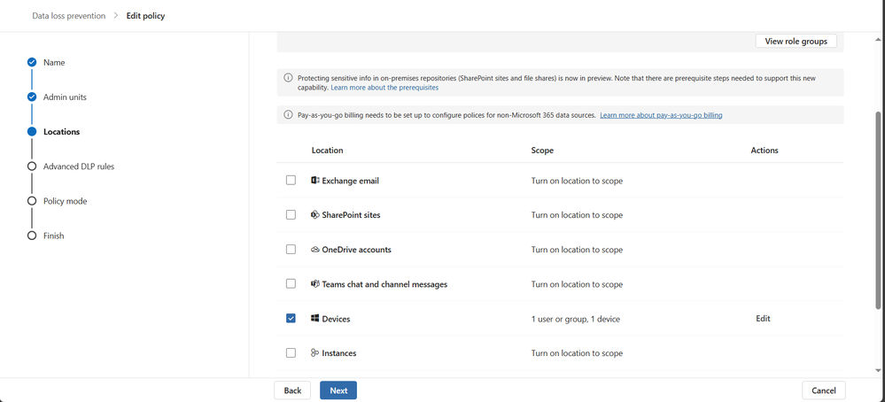Uncheck the Devices location checkbox
Viewport: 885px width, 402px height.
(291, 319)
